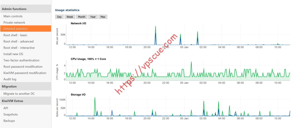
Task: Go to Install new OS
Action: click(26, 54)
